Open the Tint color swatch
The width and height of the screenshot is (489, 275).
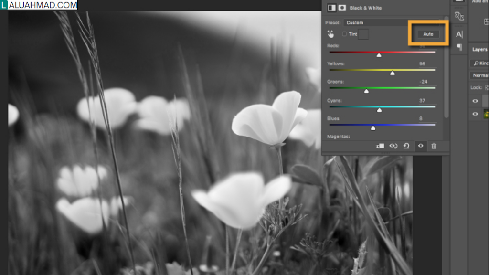[363, 34]
